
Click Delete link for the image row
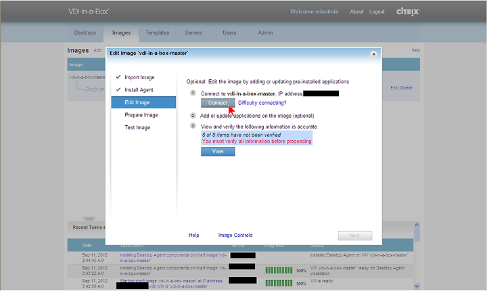pos(407,88)
